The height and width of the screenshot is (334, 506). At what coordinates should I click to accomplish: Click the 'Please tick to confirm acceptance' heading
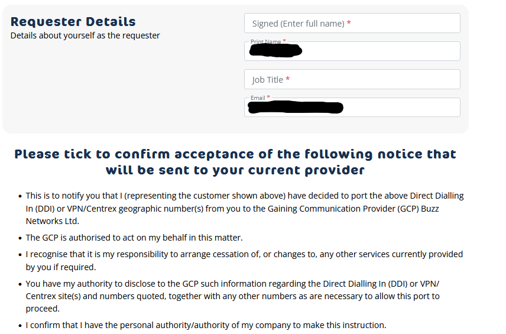click(235, 162)
